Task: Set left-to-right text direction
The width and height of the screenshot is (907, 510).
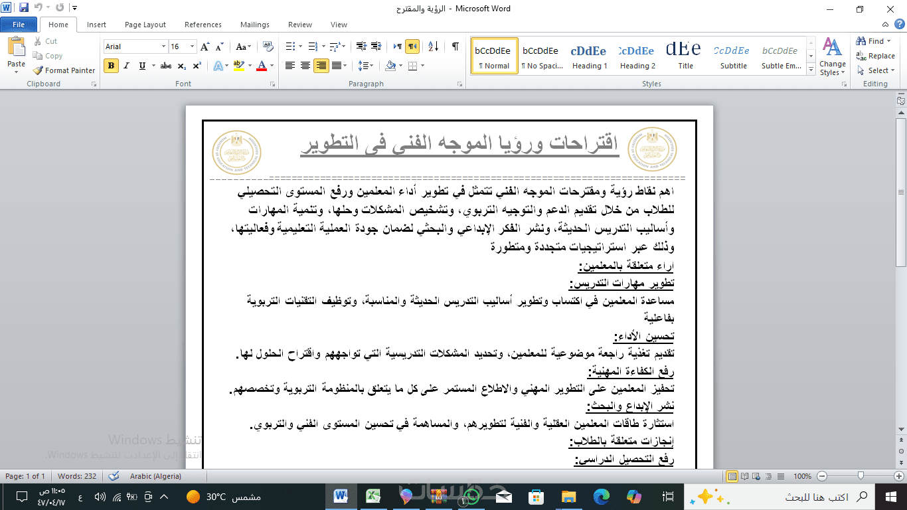Action: (x=397, y=46)
